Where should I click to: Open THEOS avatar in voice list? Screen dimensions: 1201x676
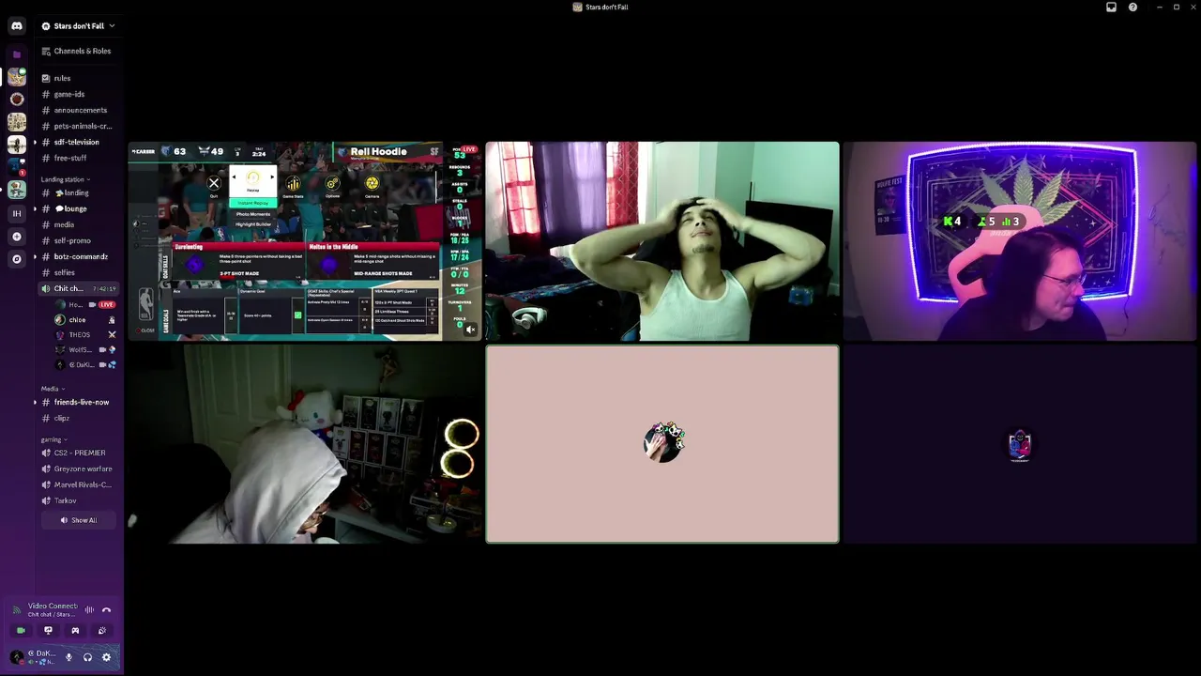[x=60, y=335]
